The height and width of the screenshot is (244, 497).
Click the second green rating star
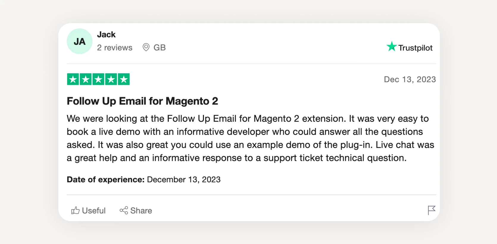[x=86, y=79]
